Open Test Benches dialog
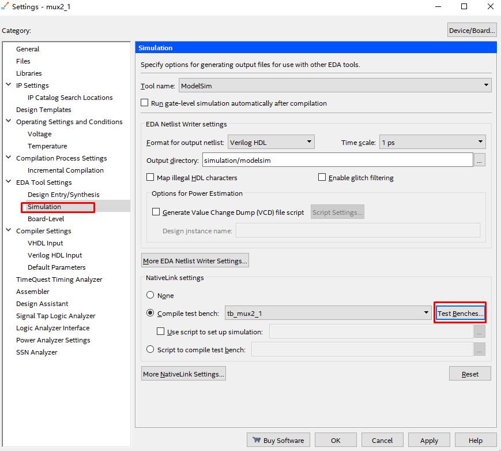Screen dimensions: 501x451 click(461, 314)
